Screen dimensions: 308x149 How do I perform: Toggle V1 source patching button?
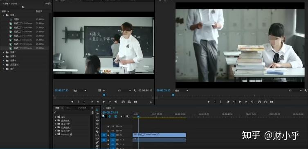[104, 135]
